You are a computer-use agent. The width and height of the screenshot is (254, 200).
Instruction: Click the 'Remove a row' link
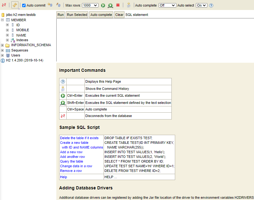pos(71,171)
